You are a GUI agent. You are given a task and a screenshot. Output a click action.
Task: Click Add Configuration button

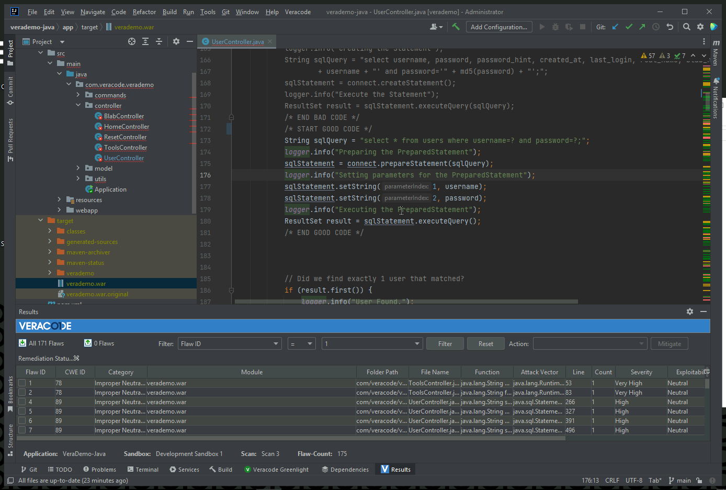click(x=499, y=27)
